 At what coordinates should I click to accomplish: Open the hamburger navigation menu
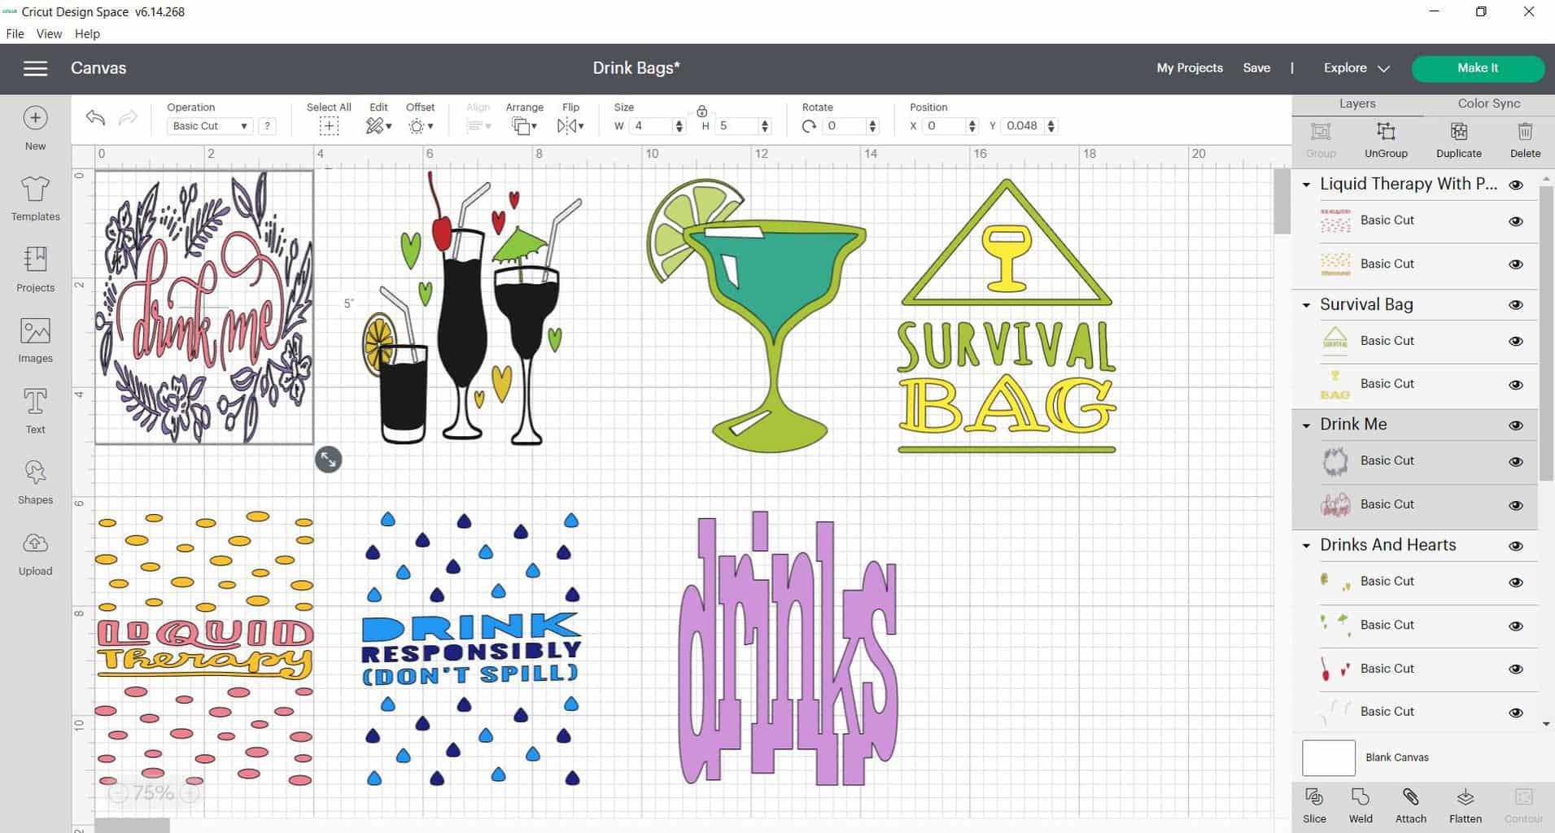pos(35,68)
